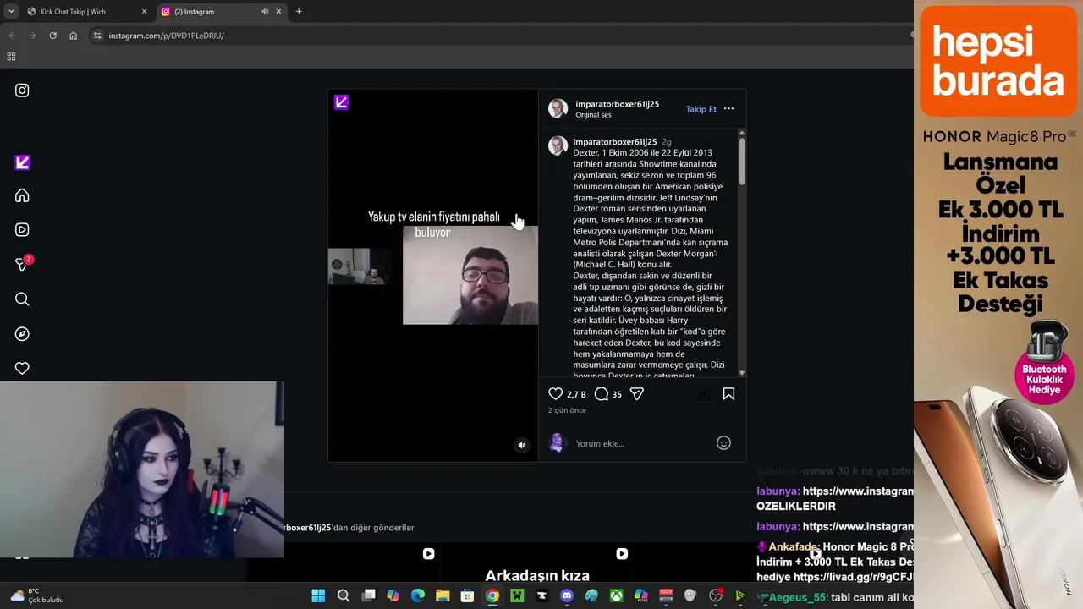Open Notifications heart in sidebar

[x=22, y=368]
